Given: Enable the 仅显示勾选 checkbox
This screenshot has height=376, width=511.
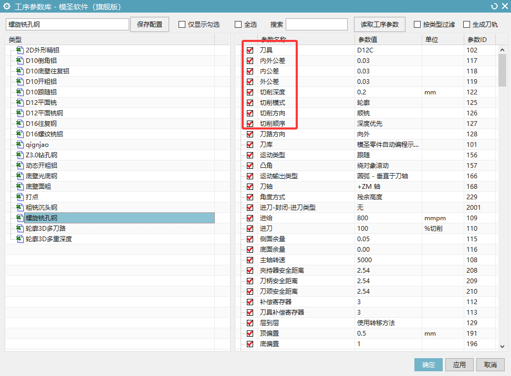Looking at the screenshot, I should pyautogui.click(x=182, y=25).
